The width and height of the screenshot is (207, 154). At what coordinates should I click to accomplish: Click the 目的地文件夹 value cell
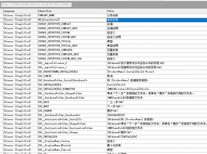point(157,128)
